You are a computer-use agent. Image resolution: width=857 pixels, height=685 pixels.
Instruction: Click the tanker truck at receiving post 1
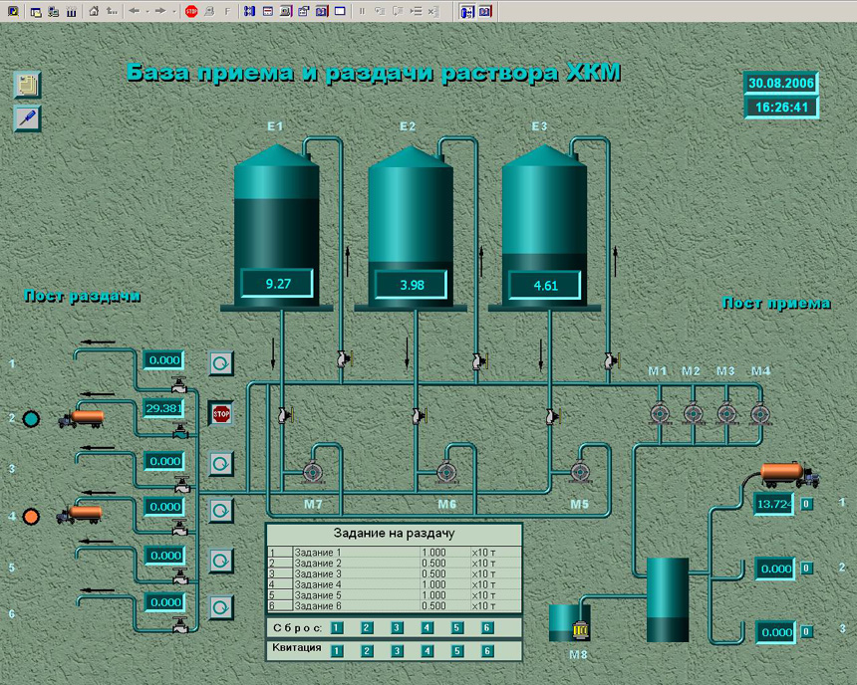790,474
